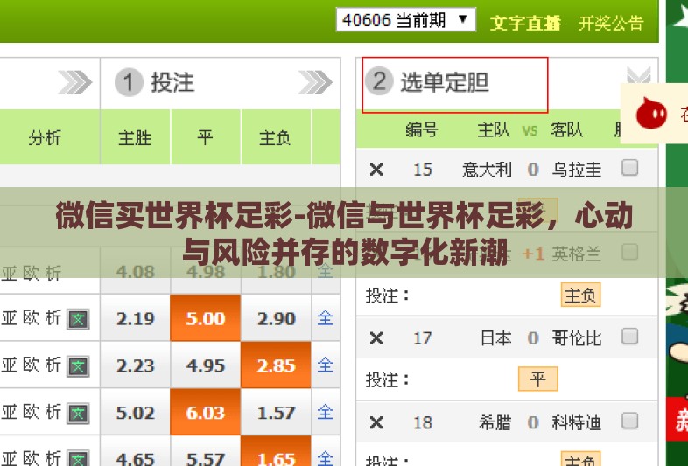The height and width of the screenshot is (466, 688).
Task: Remove match 17 日本 vs 哥伦比亚
Action: 376,338
